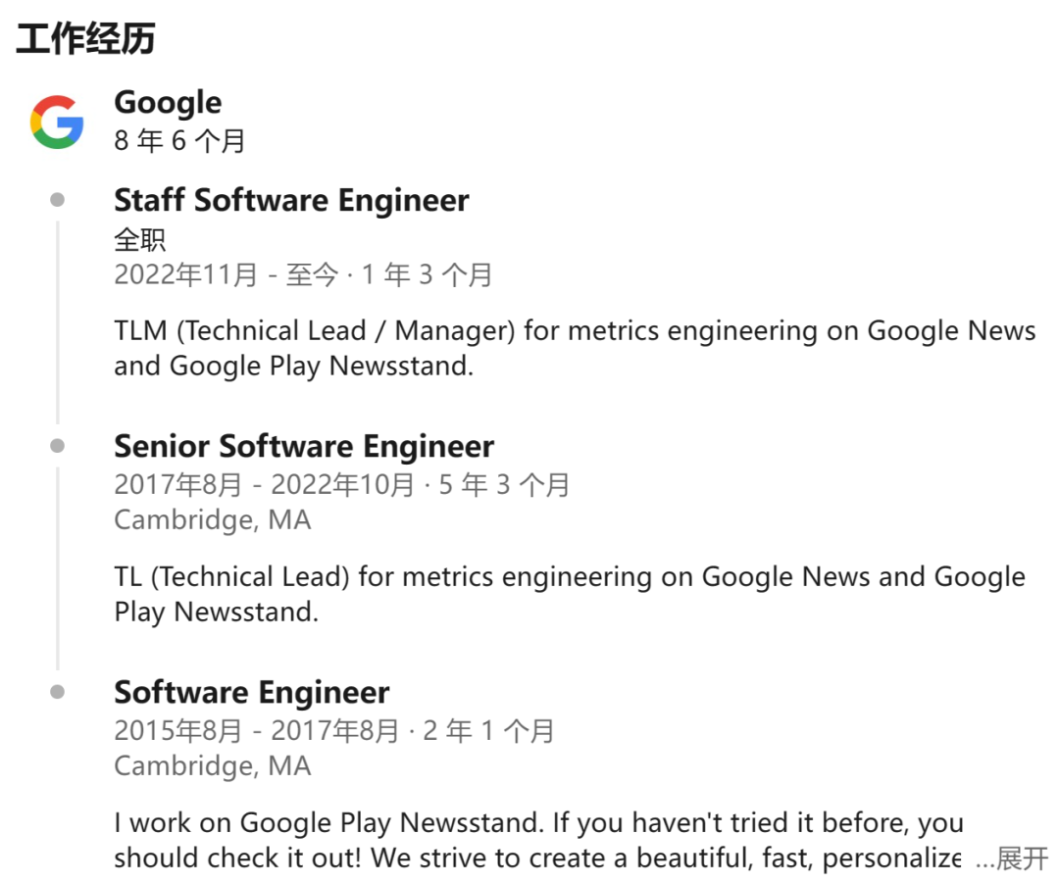Image resolution: width=1059 pixels, height=883 pixels.
Task: Click the Google Play Newsstand description paragraph
Action: click(537, 840)
